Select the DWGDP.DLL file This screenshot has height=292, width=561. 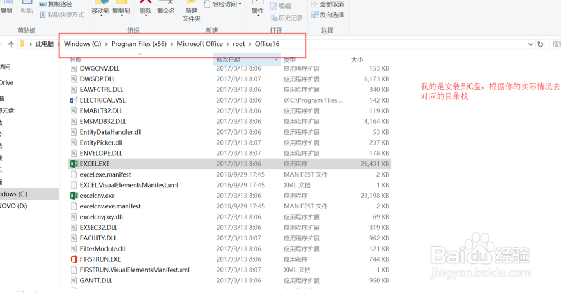pyautogui.click(x=97, y=79)
